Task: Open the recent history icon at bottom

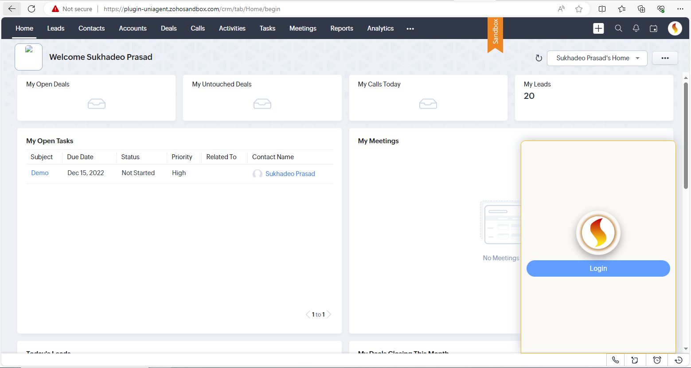Action: (678, 360)
